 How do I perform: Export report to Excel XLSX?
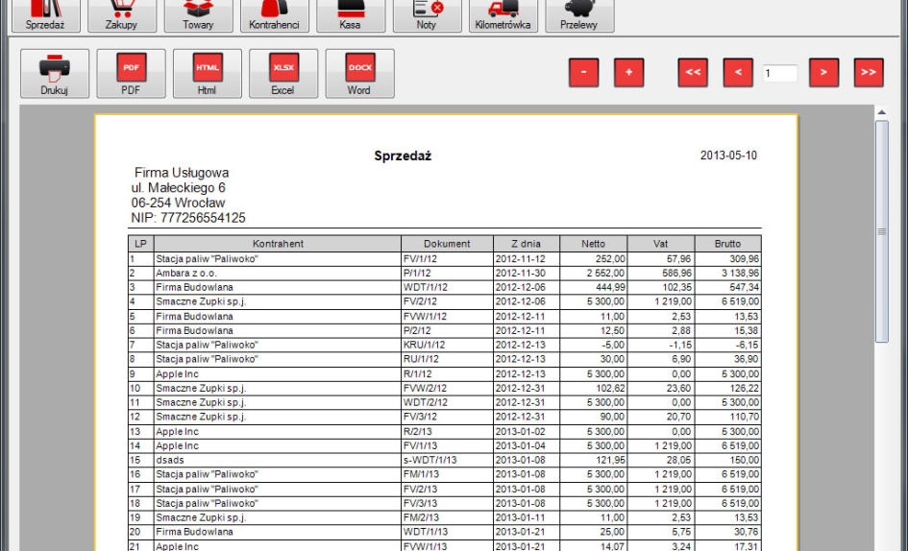[x=283, y=74]
